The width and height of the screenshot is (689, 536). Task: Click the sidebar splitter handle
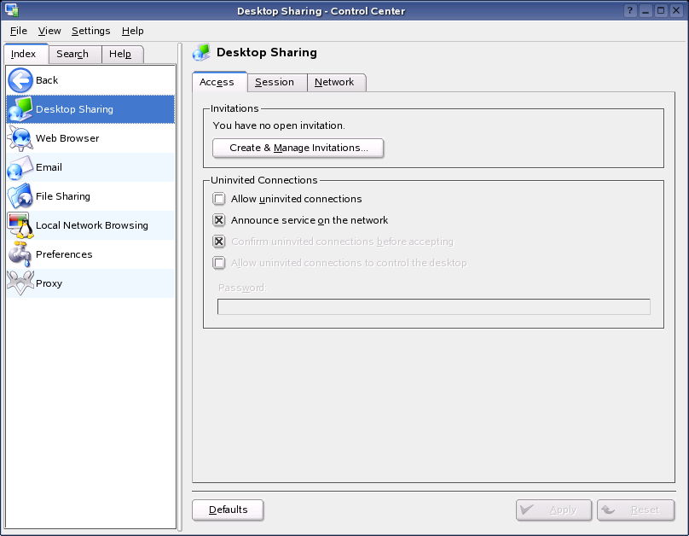179,288
